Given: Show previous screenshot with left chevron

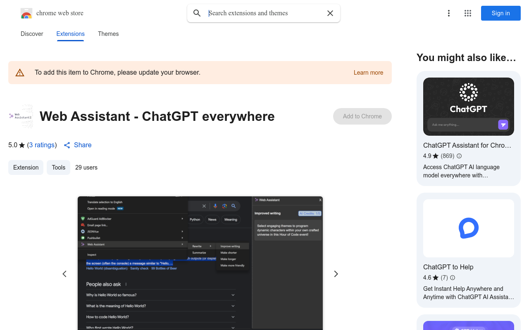Looking at the screenshot, I should point(64,274).
